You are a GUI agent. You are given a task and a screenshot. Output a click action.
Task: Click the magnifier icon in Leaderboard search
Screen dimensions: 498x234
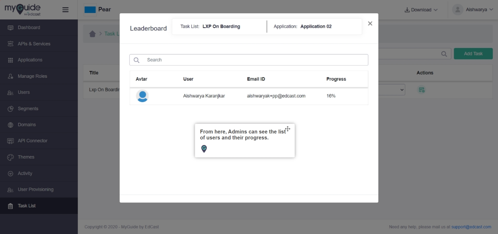(x=136, y=60)
